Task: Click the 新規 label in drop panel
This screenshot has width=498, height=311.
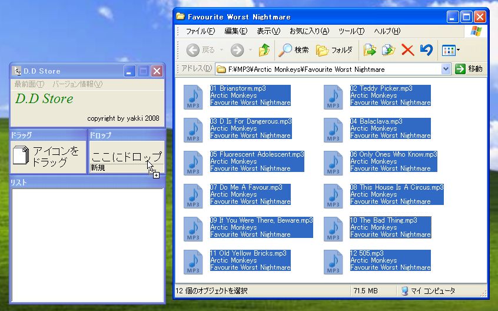Action: pos(98,168)
